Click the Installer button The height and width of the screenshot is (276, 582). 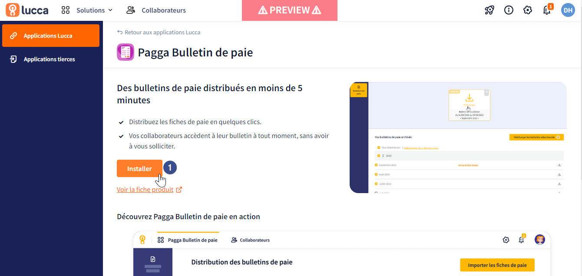coord(139,168)
